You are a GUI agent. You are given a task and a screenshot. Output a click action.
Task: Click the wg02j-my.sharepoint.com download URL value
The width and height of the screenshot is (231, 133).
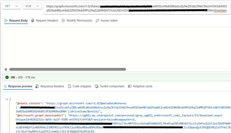145,116
